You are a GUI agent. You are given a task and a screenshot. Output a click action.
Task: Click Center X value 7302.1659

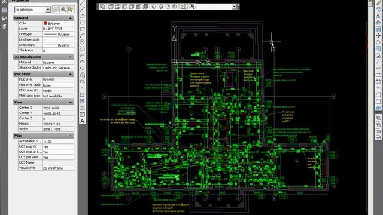pyautogui.click(x=58, y=107)
